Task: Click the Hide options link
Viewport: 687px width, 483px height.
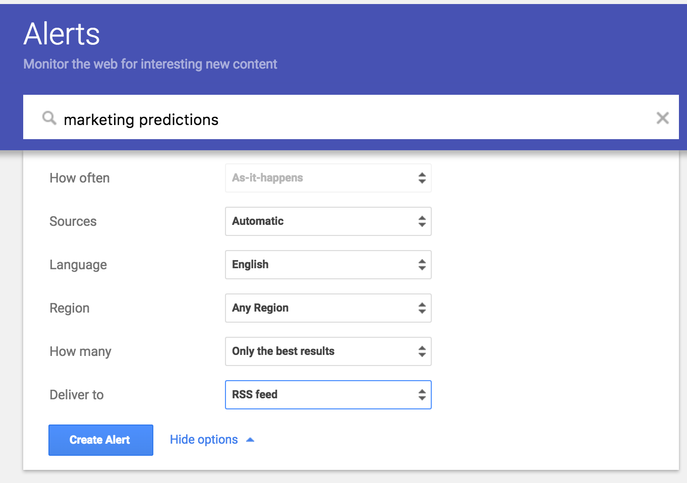Action: click(x=204, y=440)
